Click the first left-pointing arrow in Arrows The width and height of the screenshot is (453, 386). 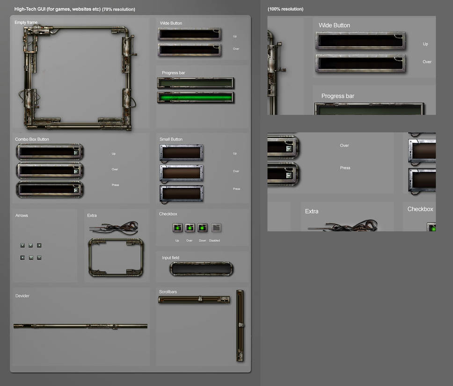[22, 245]
